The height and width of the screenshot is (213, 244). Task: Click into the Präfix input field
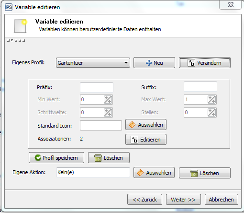click(x=97, y=87)
